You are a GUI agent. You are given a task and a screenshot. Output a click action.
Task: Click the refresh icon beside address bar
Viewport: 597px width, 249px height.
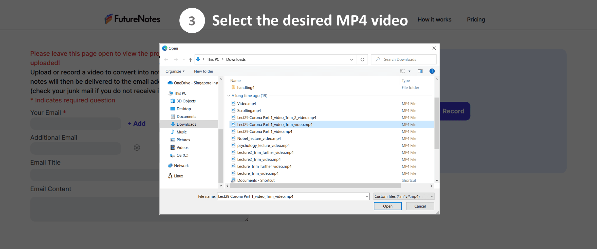click(x=362, y=59)
